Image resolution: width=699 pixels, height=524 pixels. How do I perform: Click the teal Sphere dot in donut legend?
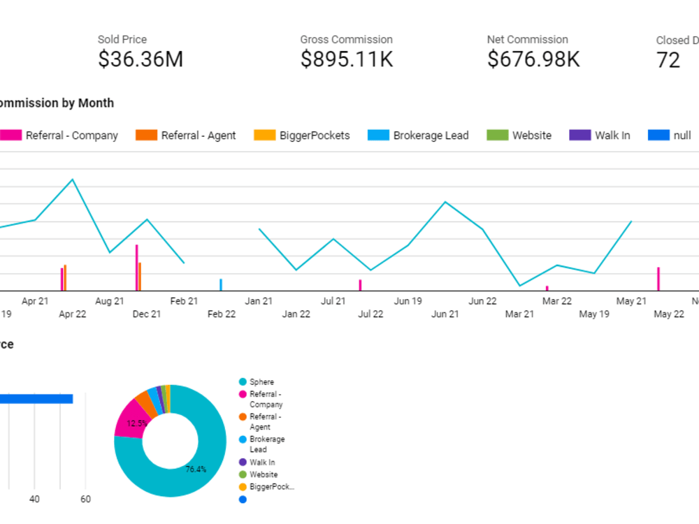coord(243,381)
